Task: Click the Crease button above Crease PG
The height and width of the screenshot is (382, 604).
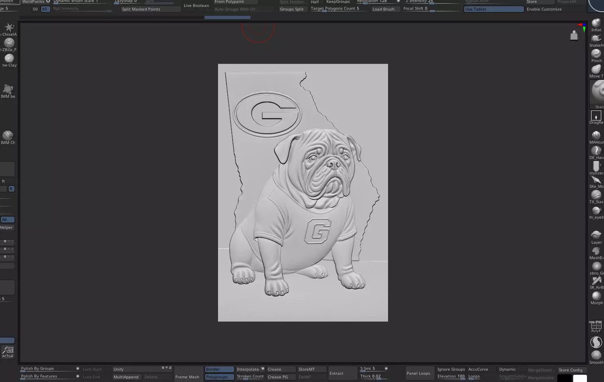Action: (x=281, y=369)
